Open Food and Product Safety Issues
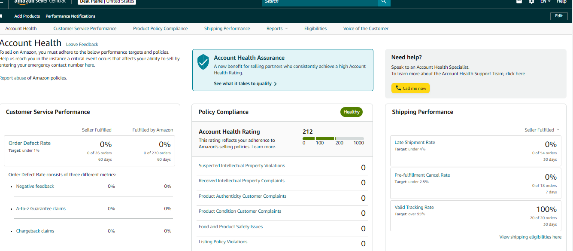Screen dimensions: 573x251 tap(230, 227)
